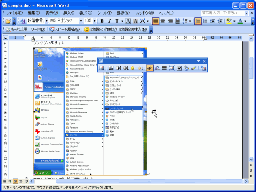
Task: Open the 挿入(I) menu
Action: point(69,13)
